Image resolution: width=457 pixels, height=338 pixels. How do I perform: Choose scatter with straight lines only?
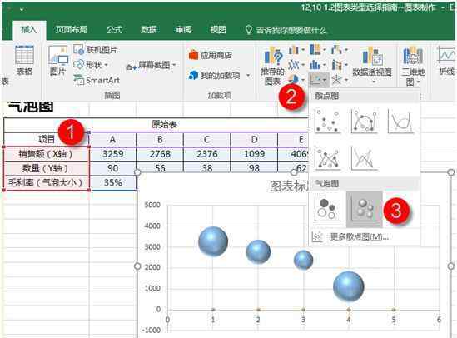(x=365, y=158)
